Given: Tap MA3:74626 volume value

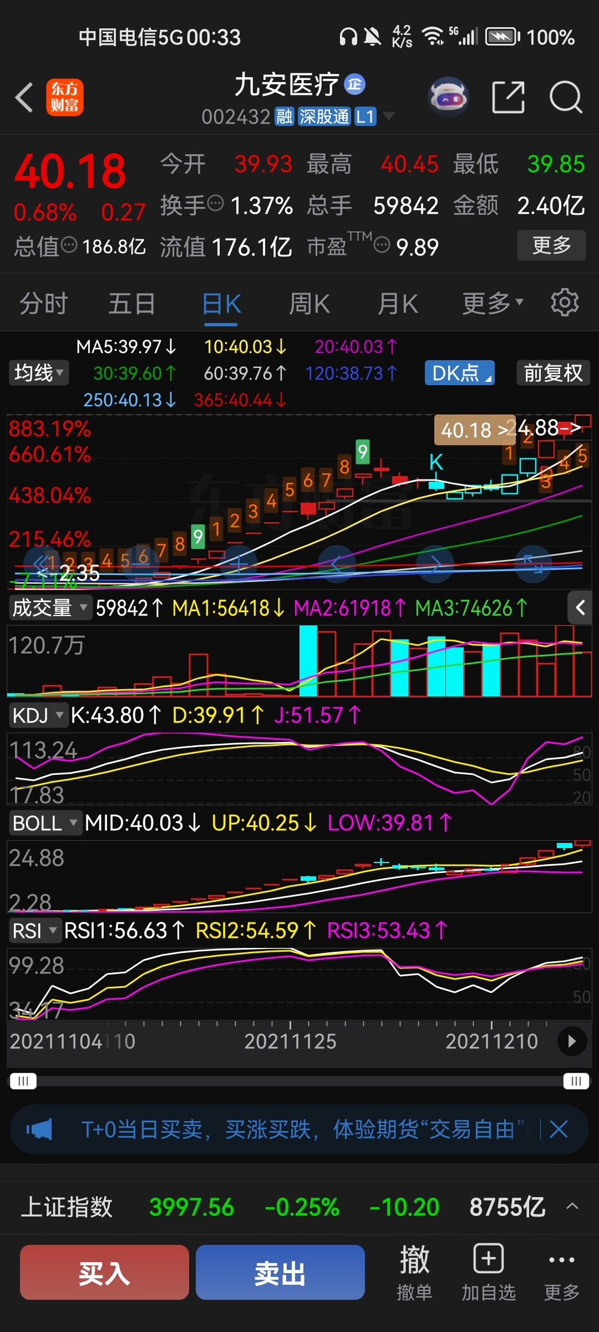Looking at the screenshot, I should pyautogui.click(x=471, y=608).
